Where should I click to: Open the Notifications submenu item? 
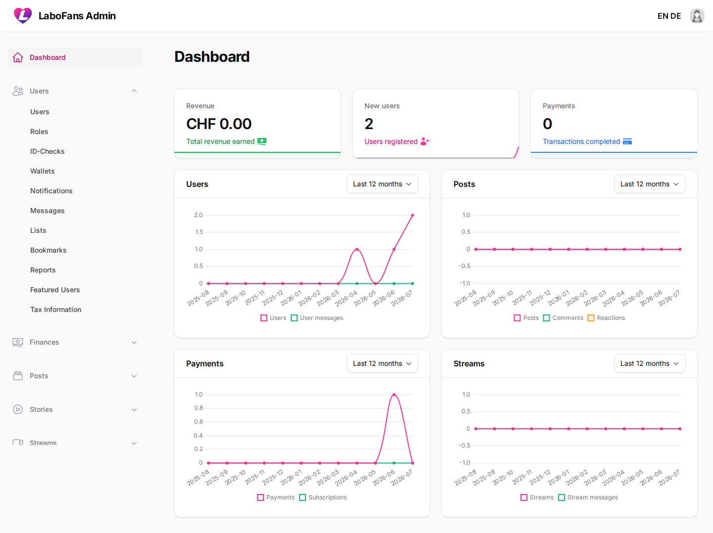[x=51, y=191]
